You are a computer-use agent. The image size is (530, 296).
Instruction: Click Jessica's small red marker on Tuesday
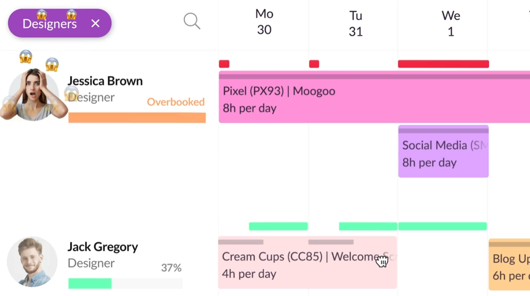[314, 64]
